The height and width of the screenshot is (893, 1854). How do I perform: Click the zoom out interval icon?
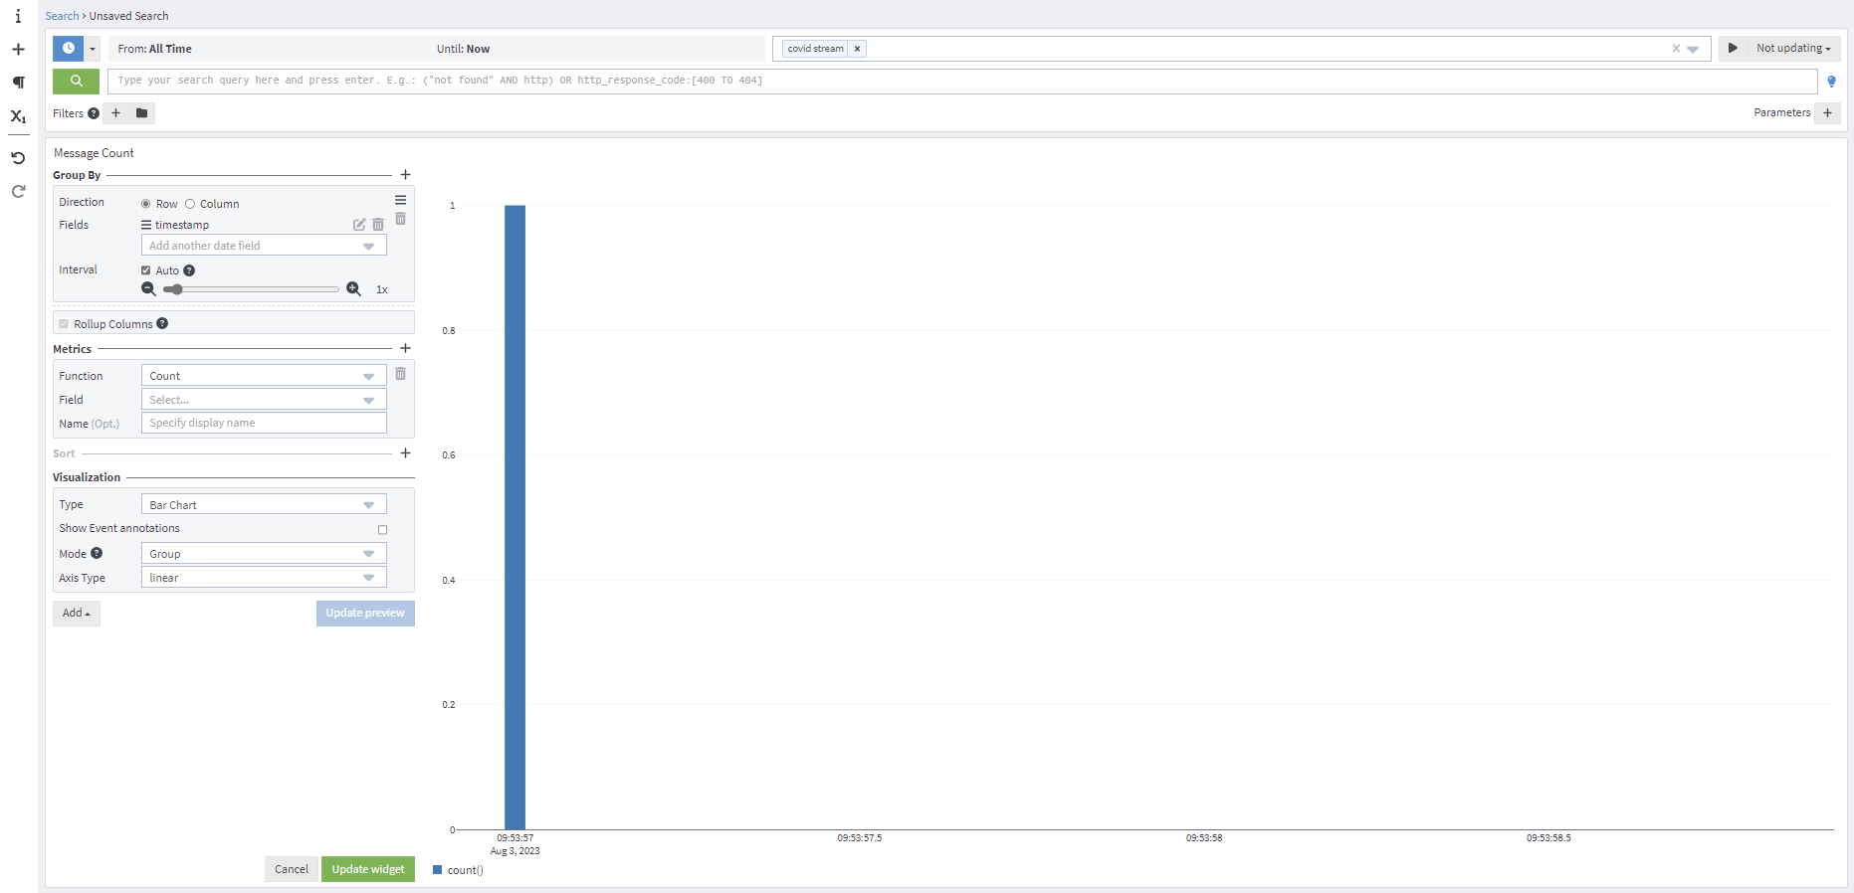coord(148,289)
